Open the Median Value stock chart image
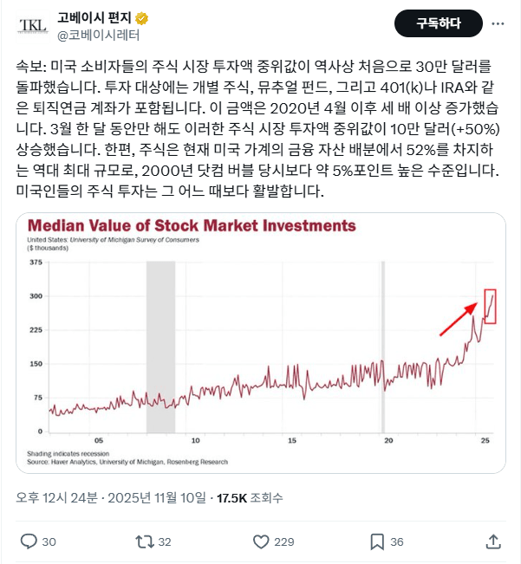Screen dimensions: 521x564 pyautogui.click(x=261, y=342)
